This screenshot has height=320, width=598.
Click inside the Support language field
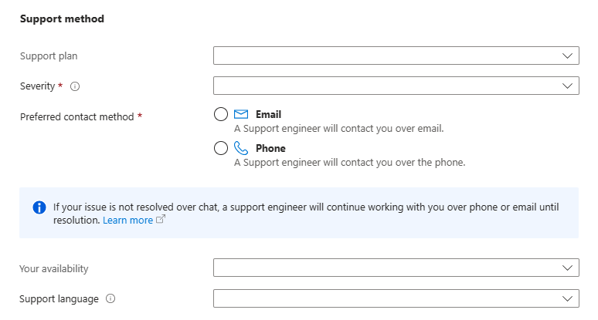tap(396, 298)
